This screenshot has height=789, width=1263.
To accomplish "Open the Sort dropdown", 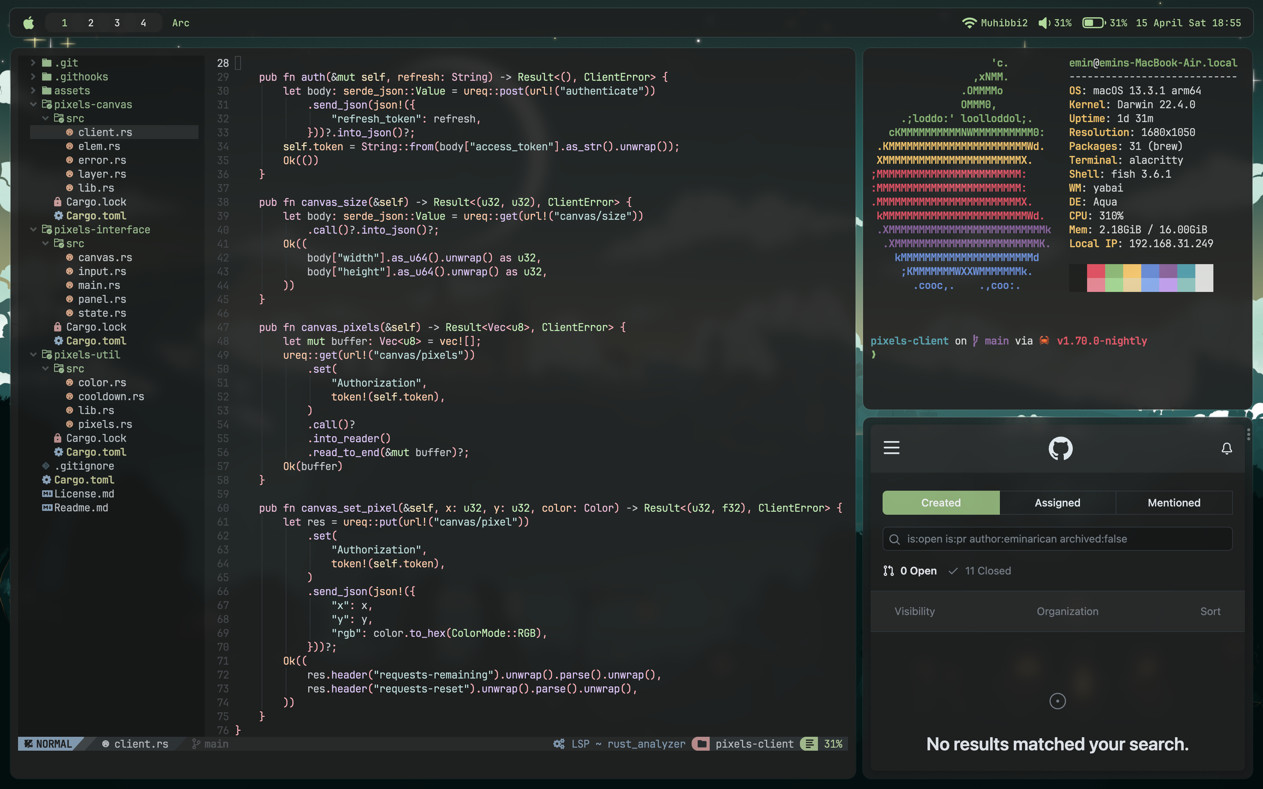I will tap(1210, 611).
